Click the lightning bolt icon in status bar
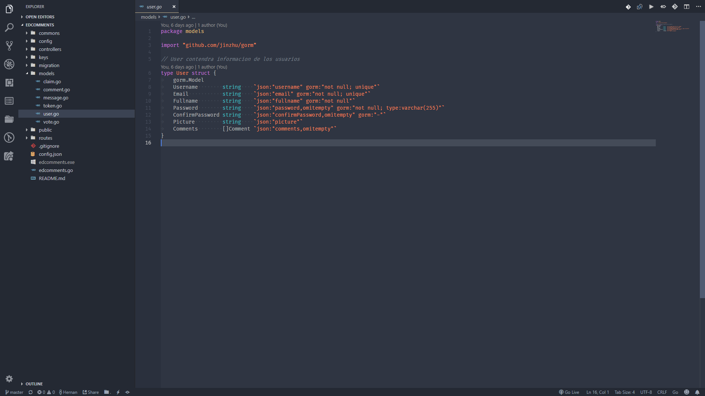The image size is (705, 396). 118,392
